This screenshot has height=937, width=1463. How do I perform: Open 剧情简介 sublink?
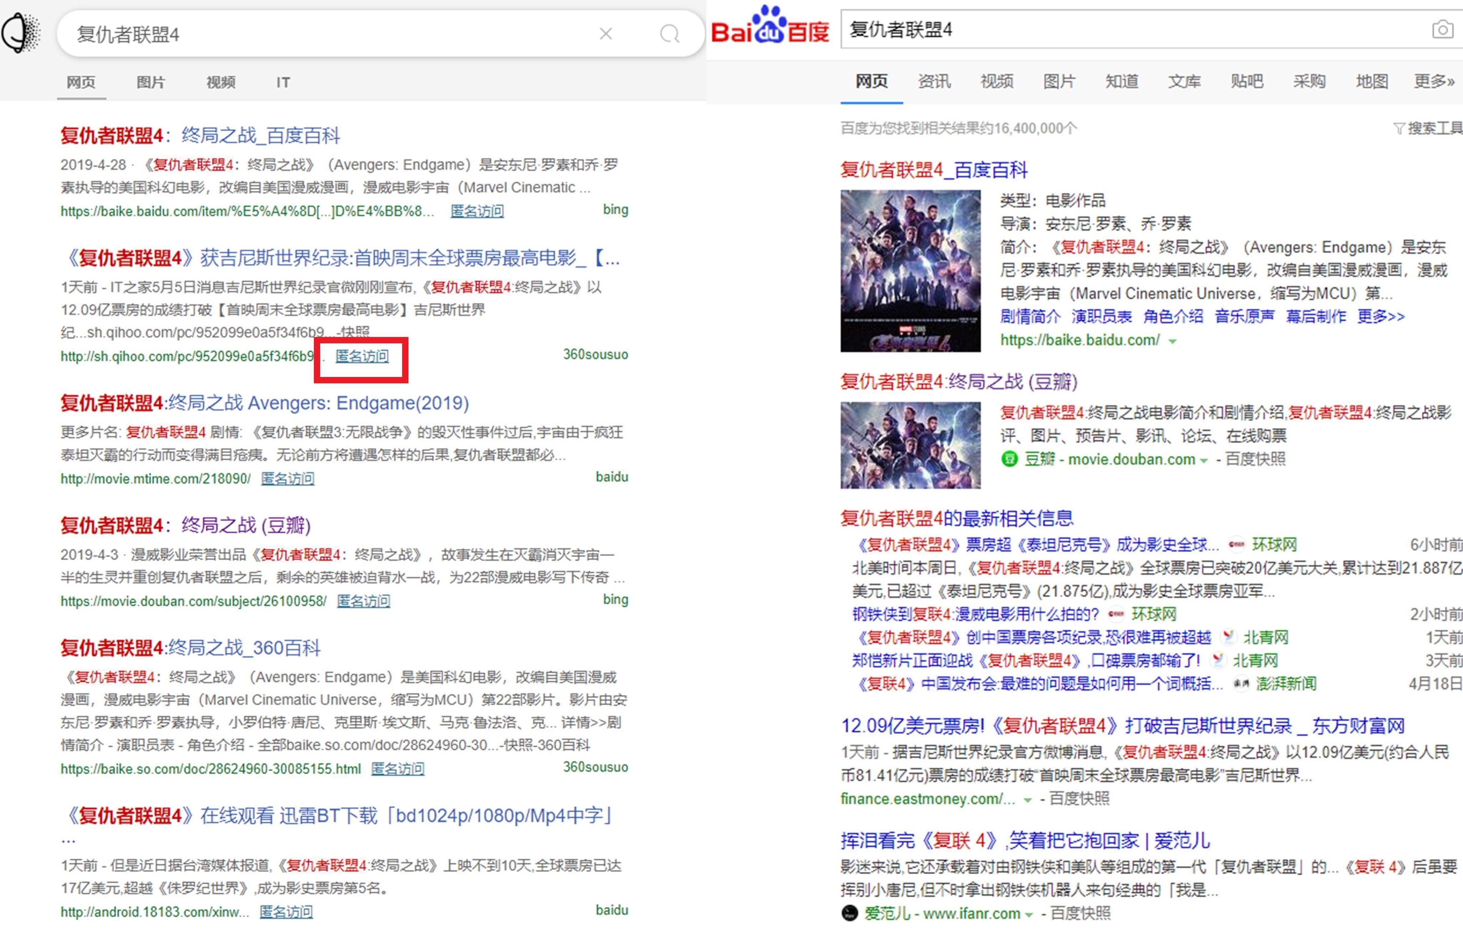click(x=1030, y=317)
